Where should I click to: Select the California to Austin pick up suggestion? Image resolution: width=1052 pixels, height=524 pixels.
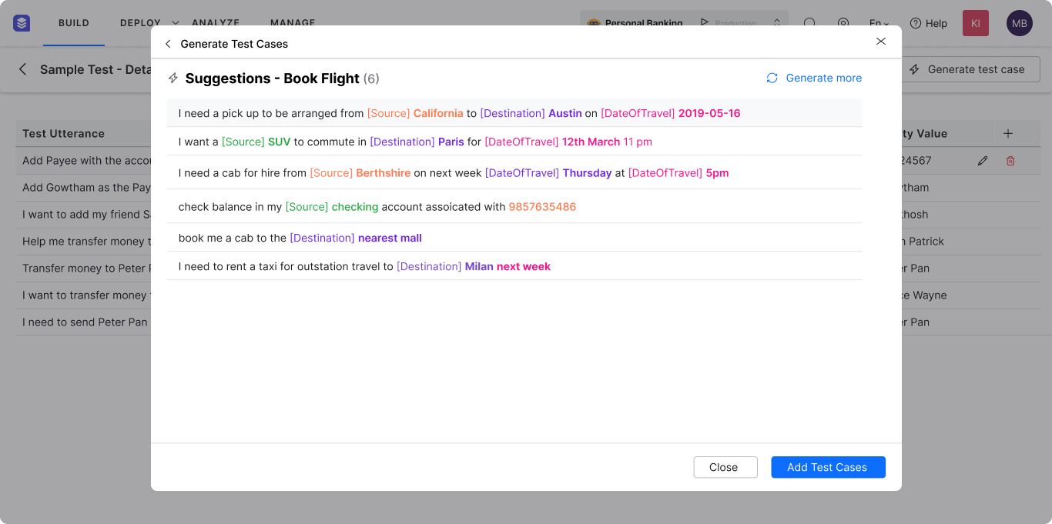pyautogui.click(x=514, y=113)
